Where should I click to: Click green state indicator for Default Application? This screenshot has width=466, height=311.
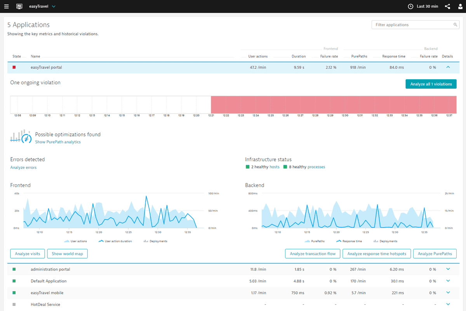pos(14,281)
